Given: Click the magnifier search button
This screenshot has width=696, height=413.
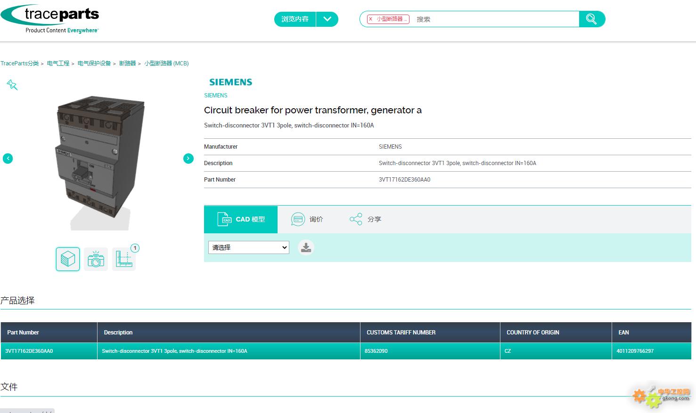Looking at the screenshot, I should click(x=592, y=19).
